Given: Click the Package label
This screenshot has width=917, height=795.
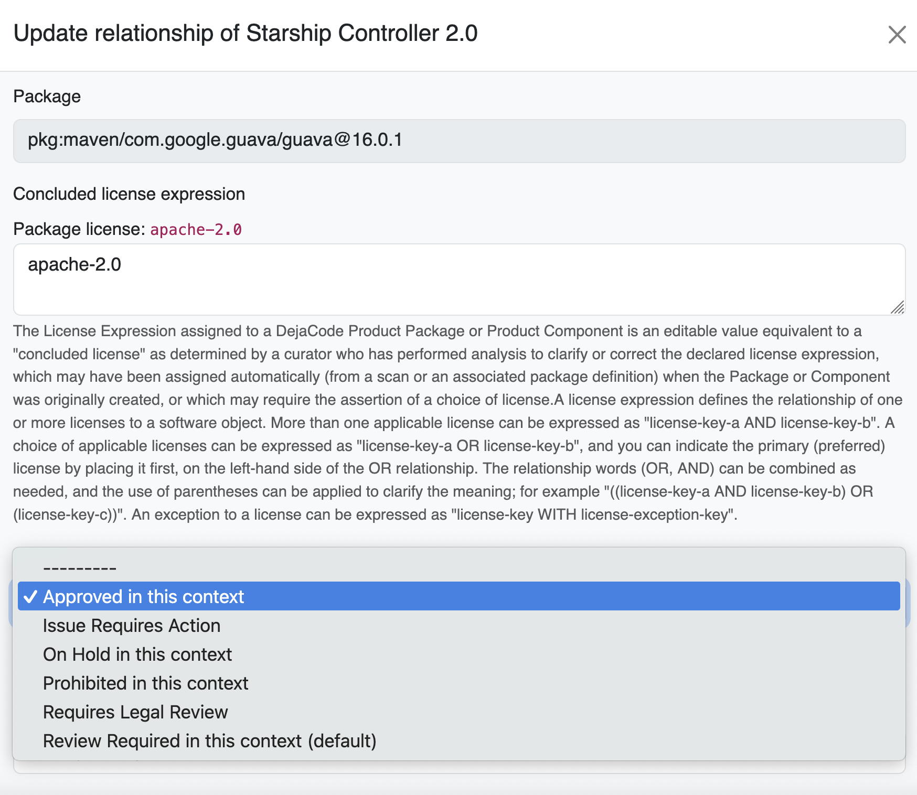Looking at the screenshot, I should [47, 96].
